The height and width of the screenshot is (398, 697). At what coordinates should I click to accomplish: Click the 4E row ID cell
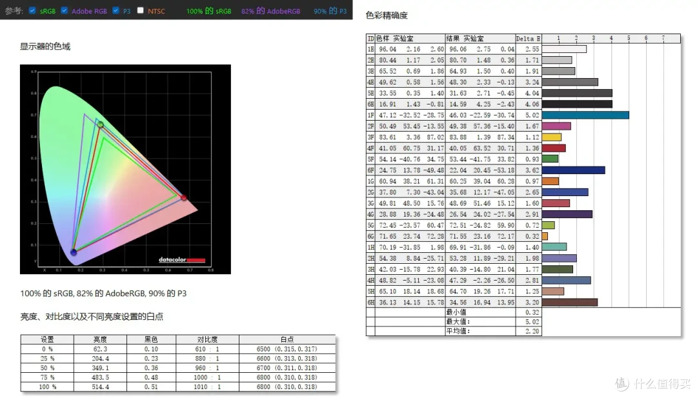[x=370, y=82]
